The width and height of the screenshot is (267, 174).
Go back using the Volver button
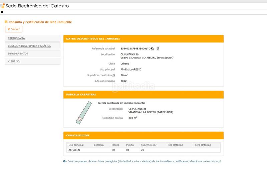(x=14, y=29)
